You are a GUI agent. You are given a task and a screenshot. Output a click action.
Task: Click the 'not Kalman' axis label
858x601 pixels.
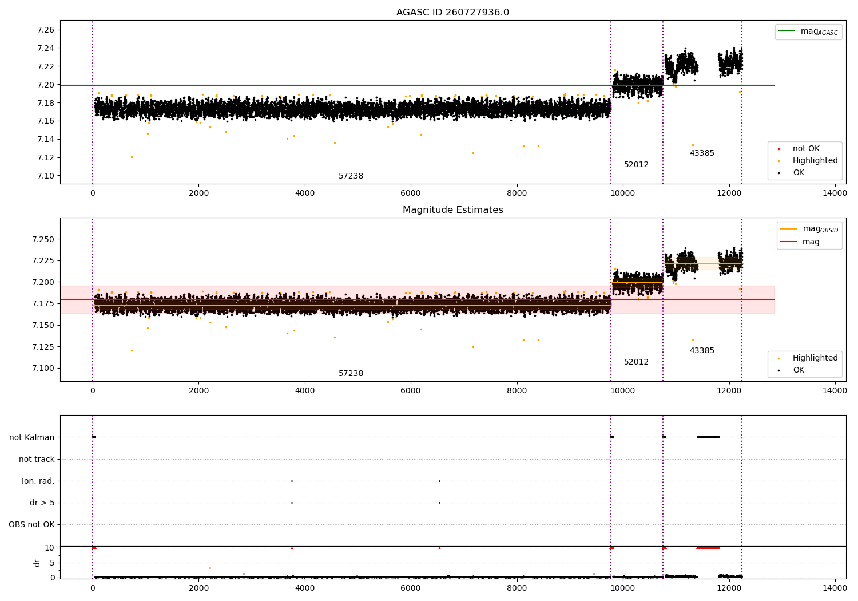(32, 437)
